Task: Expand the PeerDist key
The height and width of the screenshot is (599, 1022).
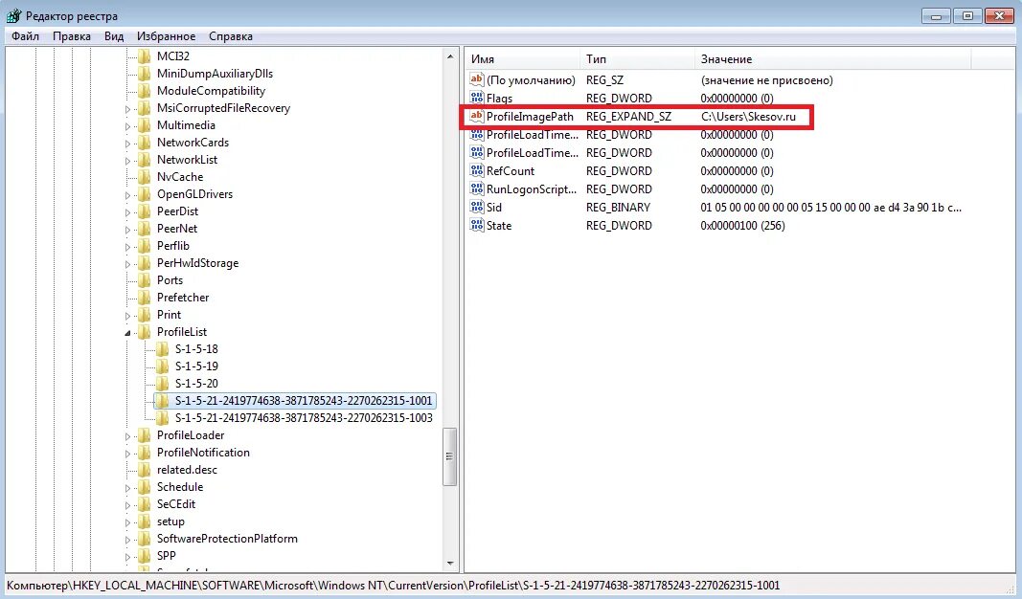Action: 127,211
